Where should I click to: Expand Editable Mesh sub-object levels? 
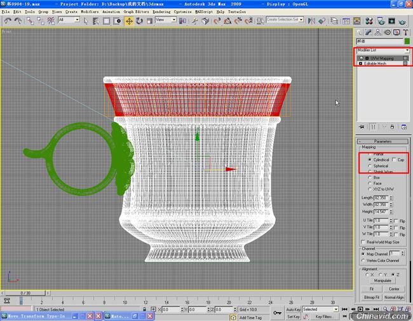[361, 64]
